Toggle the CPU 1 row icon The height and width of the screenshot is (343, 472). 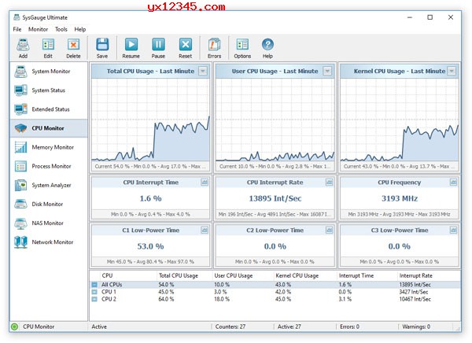pos(94,292)
